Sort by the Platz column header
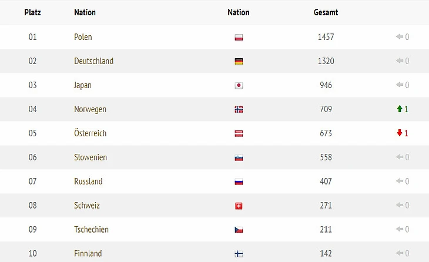The image size is (429, 262). [32, 12]
